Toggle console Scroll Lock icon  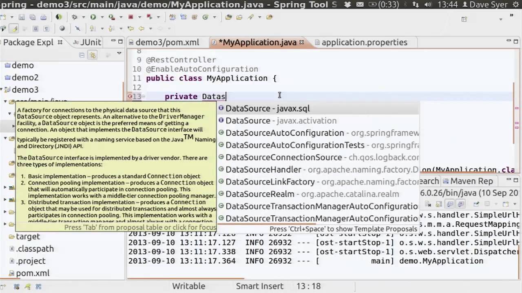439,204
